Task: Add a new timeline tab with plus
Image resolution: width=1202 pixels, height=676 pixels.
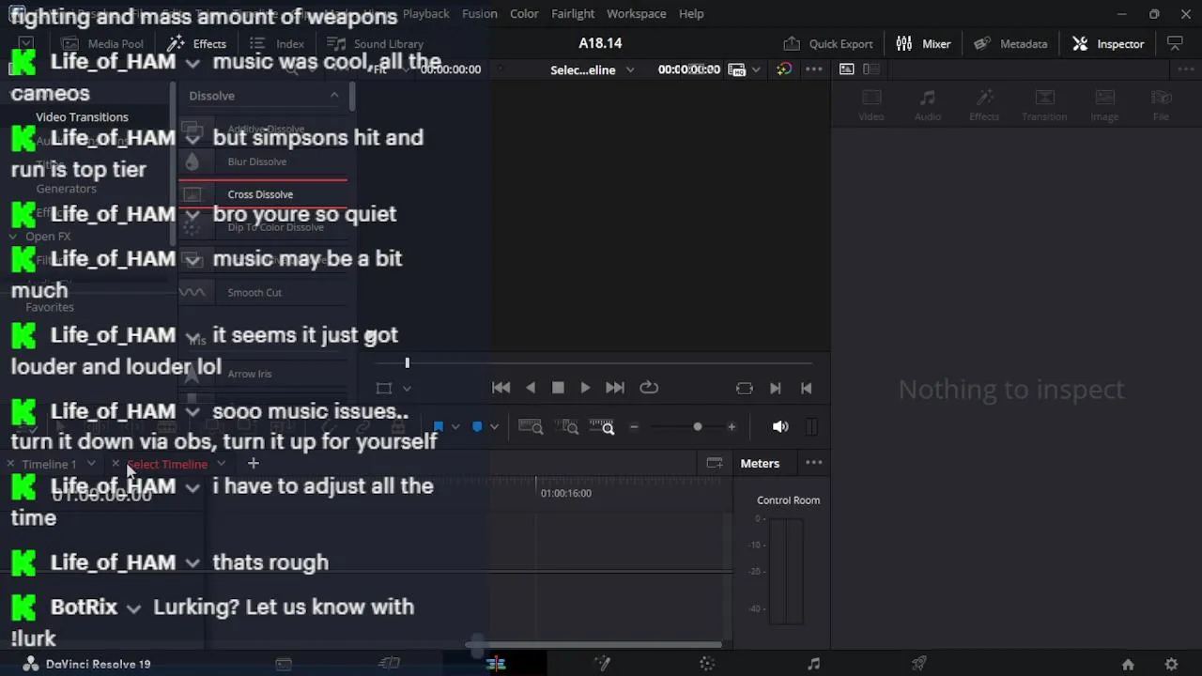Action: point(253,463)
